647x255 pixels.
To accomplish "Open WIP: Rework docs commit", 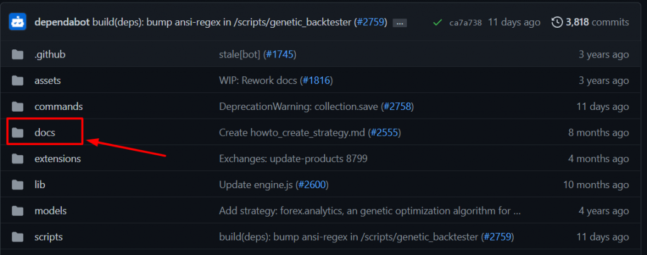I will click(258, 81).
